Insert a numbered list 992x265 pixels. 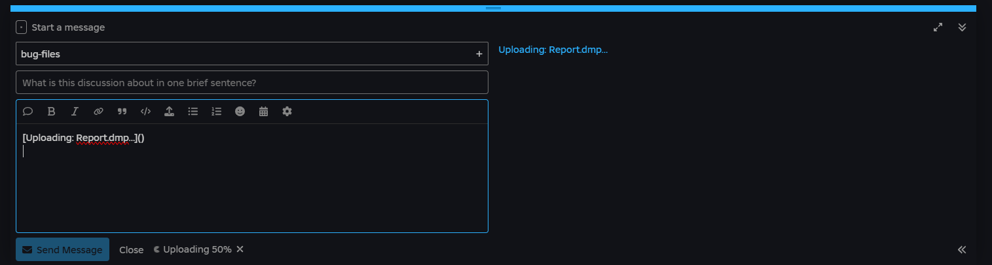point(217,112)
